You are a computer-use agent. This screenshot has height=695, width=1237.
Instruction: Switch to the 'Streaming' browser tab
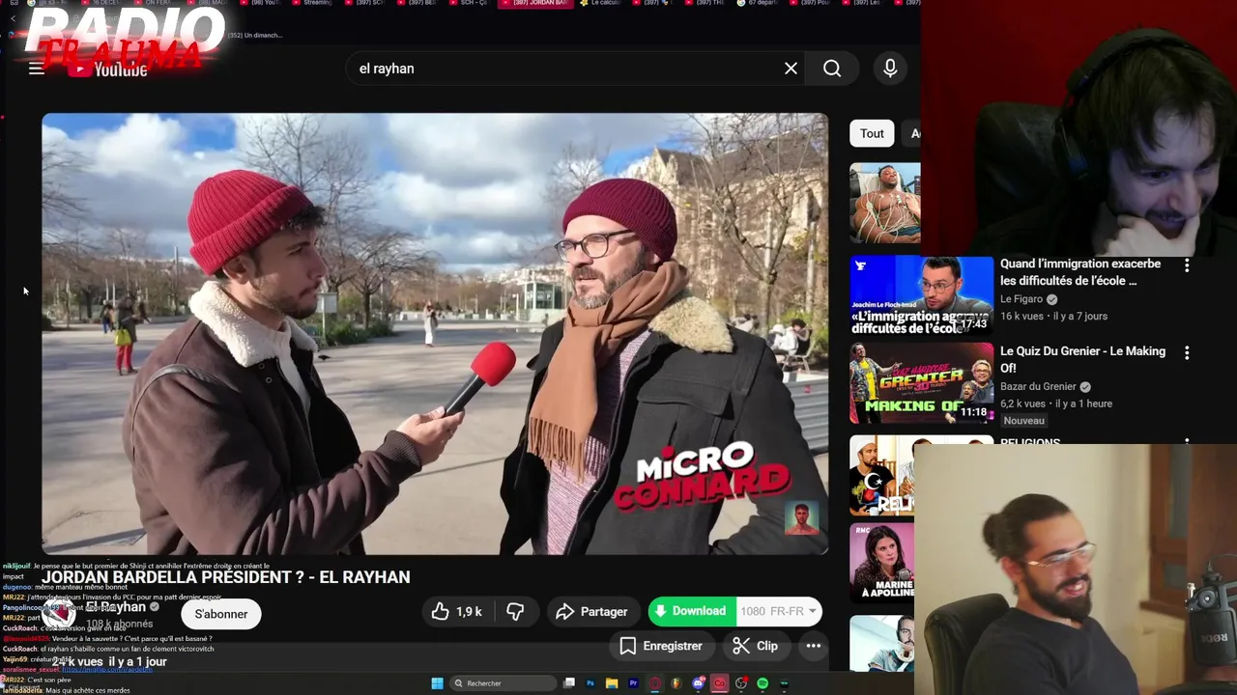coord(311,4)
